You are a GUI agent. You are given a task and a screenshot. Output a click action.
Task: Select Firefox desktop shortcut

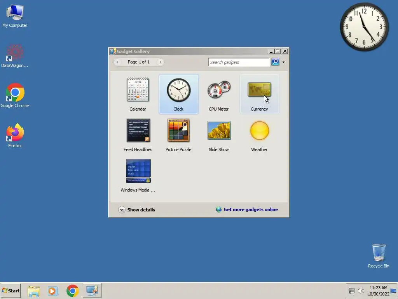click(x=15, y=135)
